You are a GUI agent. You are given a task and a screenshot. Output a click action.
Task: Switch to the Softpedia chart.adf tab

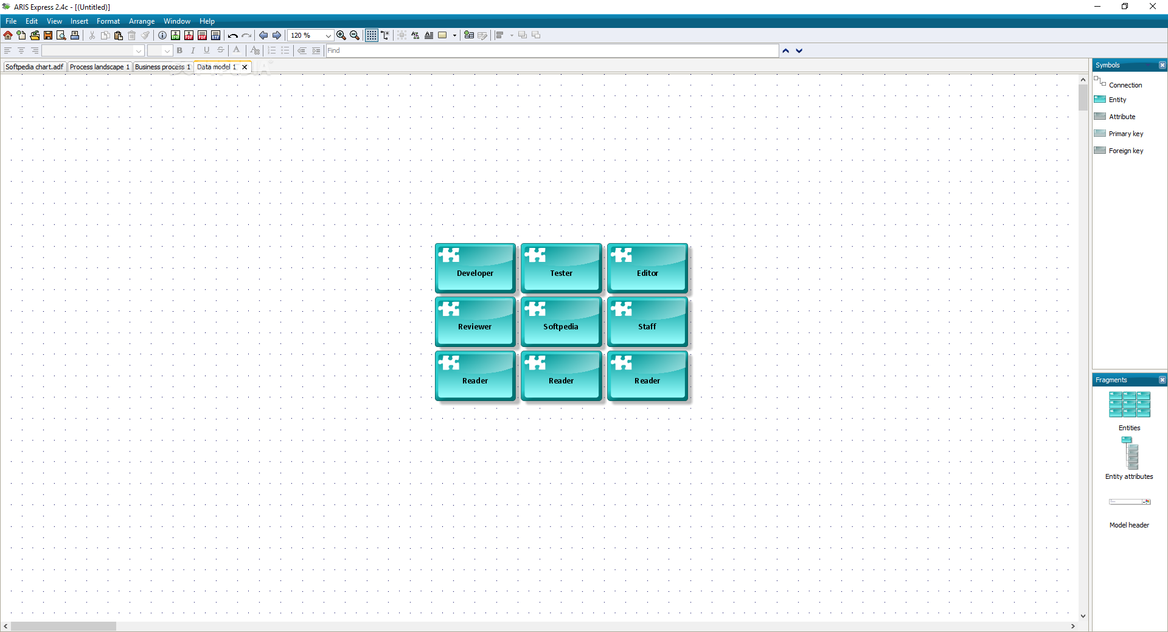pos(35,67)
